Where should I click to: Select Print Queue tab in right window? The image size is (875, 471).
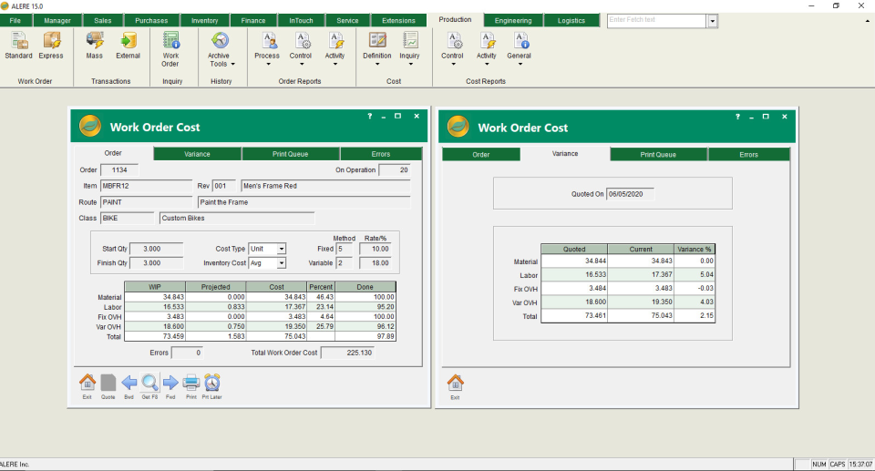click(x=657, y=155)
